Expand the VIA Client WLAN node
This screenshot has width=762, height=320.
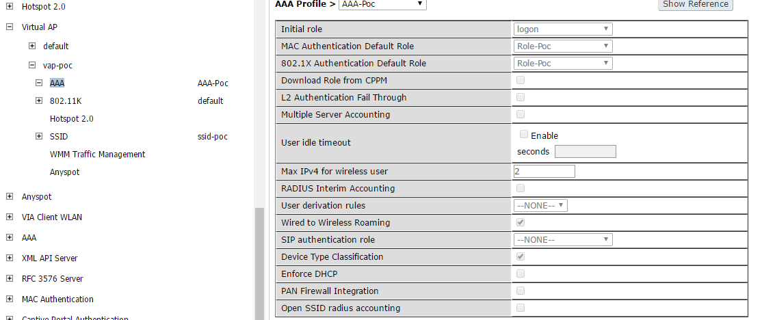pos(9,217)
